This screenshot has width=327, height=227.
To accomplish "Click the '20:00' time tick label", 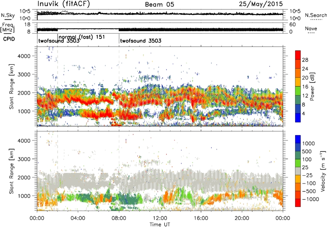I will pos(242,218).
